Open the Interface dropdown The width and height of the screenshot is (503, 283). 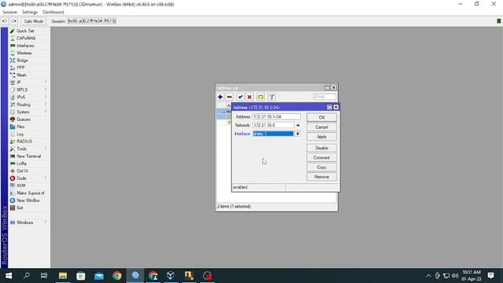[x=298, y=134]
